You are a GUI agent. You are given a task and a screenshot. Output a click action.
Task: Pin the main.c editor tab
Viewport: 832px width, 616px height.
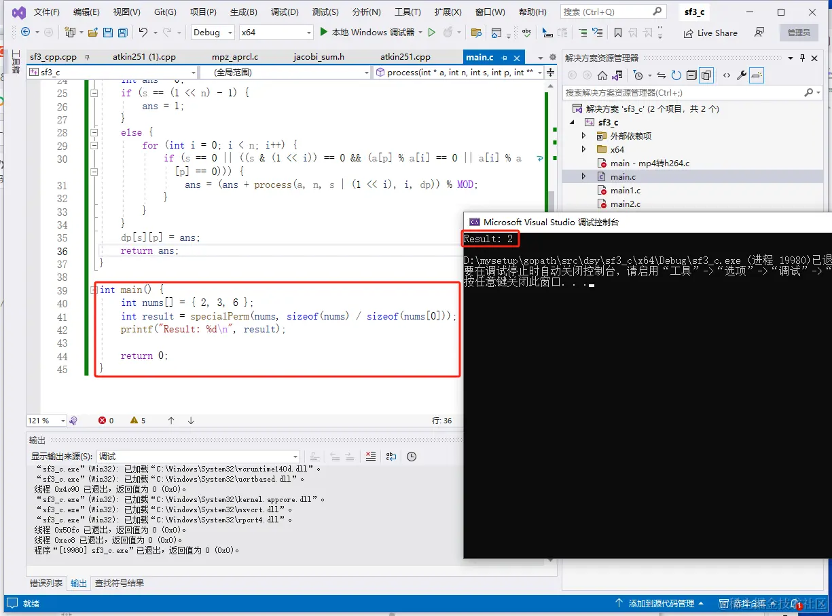click(x=503, y=58)
